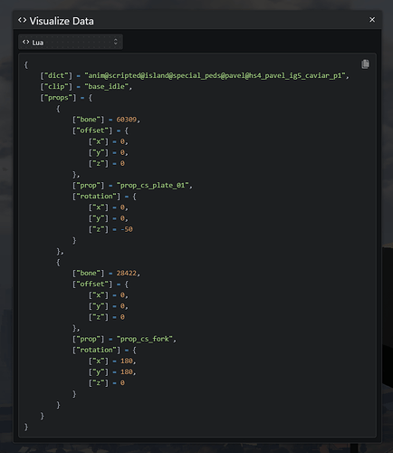This screenshot has width=393, height=453.
Task: Select the bone number 60309
Action: pyautogui.click(x=127, y=120)
